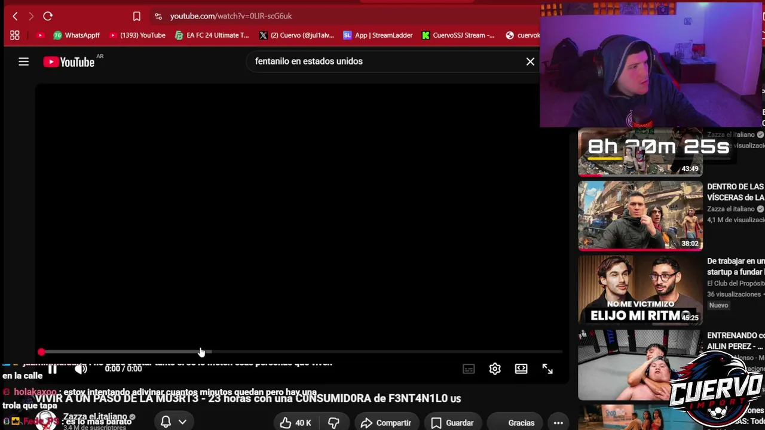Viewport: 765px width, 430px height.
Task: Open the ENTRENANDO co AILIN PEREZ title
Action: [736, 341]
